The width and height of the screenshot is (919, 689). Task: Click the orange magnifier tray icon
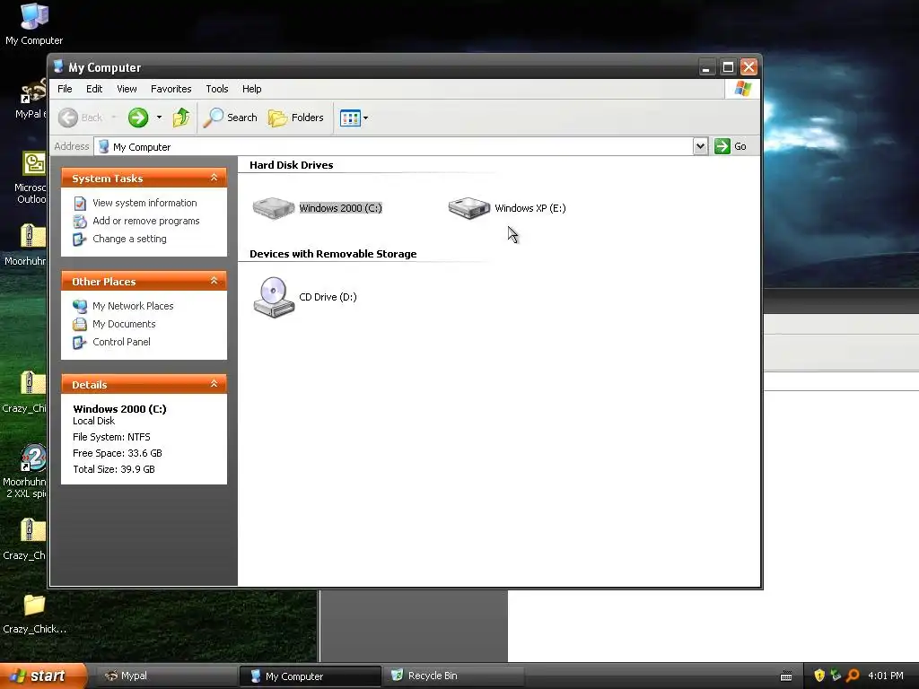coord(853,676)
